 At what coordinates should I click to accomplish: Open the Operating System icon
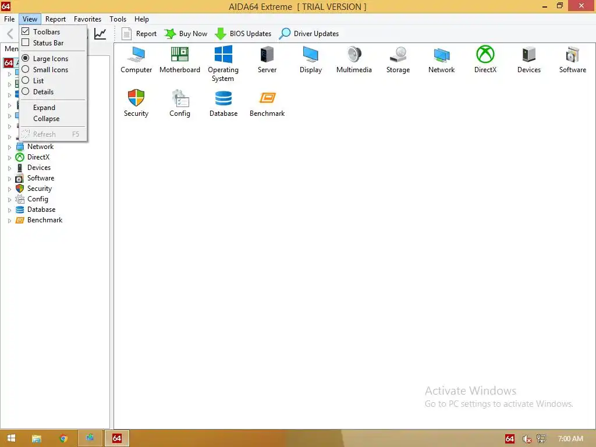(223, 63)
